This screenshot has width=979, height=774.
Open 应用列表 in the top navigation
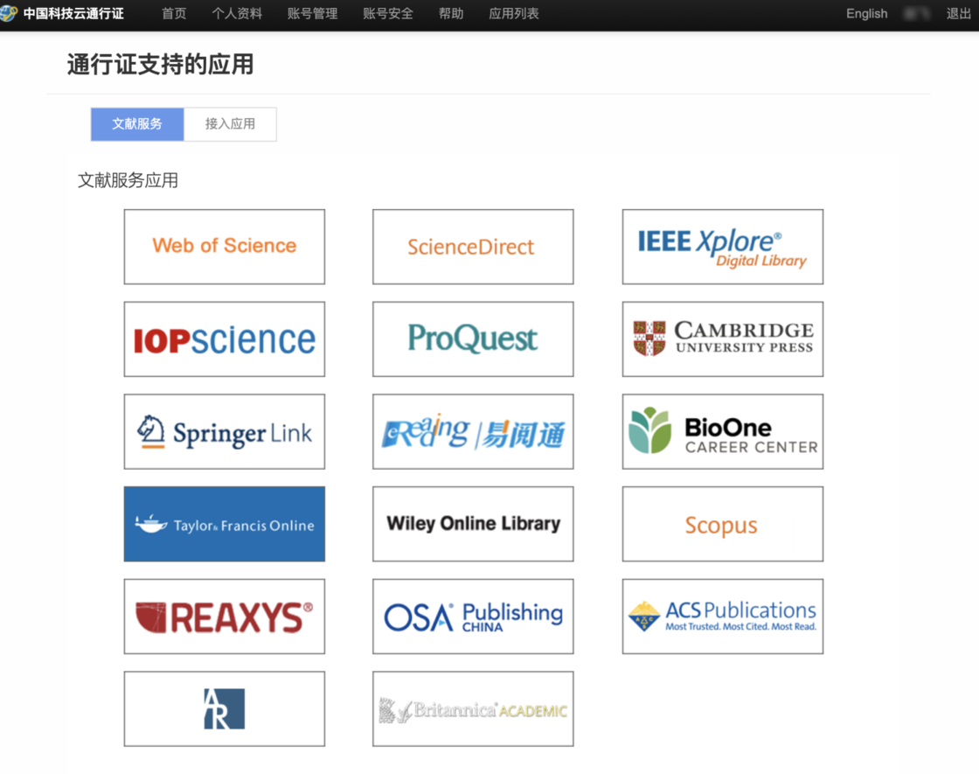tap(514, 14)
